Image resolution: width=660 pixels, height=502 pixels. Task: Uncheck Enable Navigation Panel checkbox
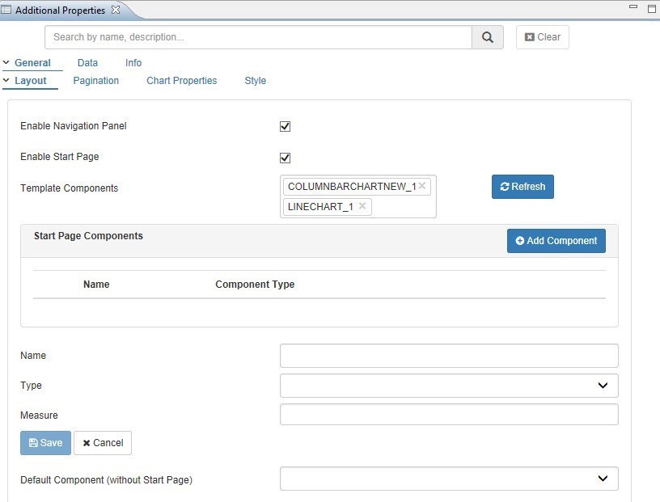click(x=285, y=126)
